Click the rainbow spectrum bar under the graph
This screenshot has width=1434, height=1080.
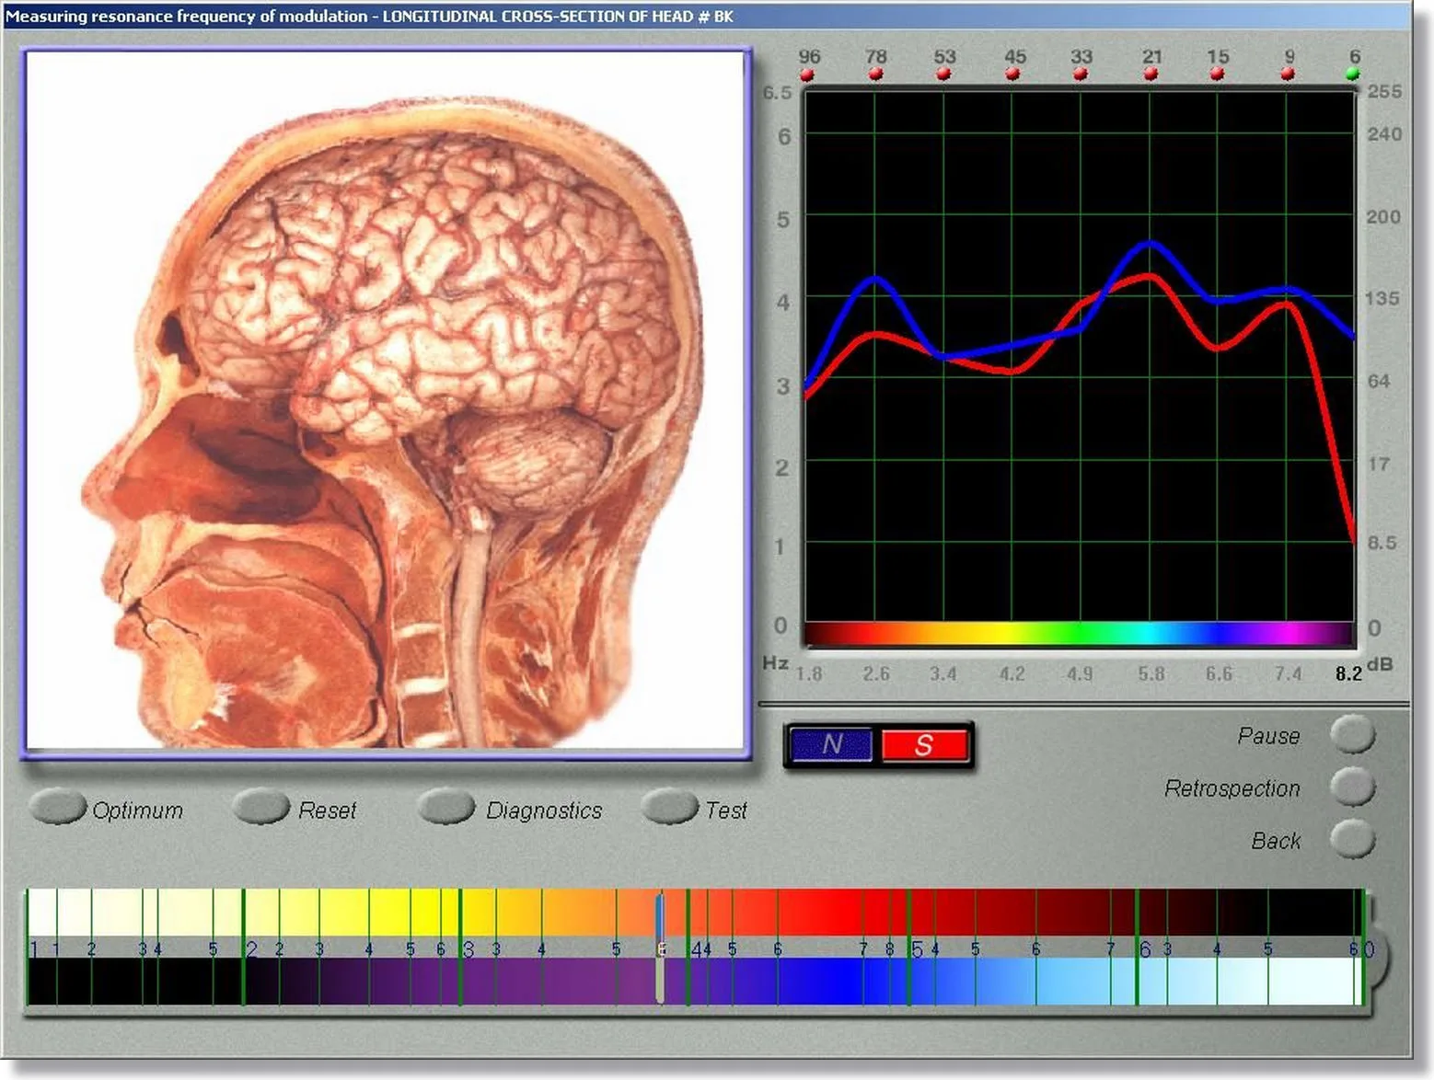pos(1079,634)
